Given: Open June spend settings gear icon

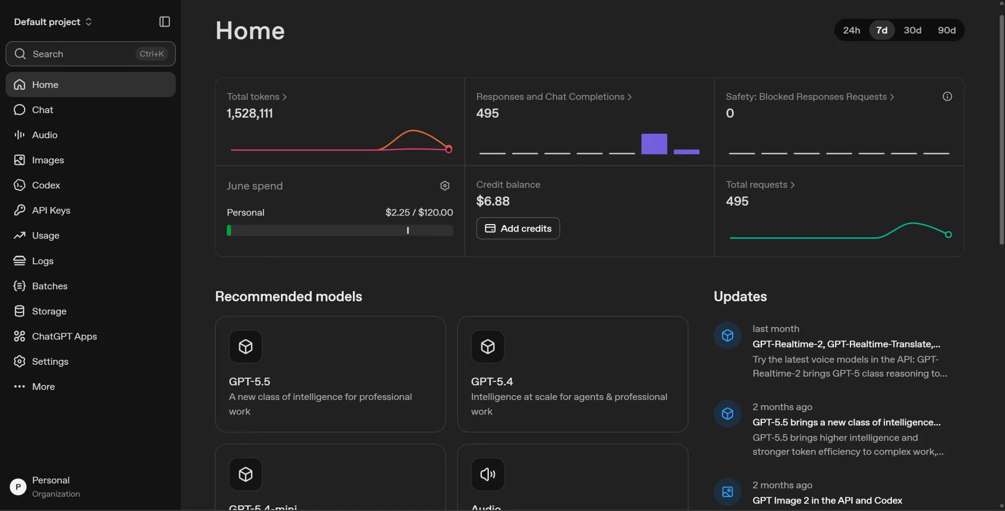Looking at the screenshot, I should point(445,186).
